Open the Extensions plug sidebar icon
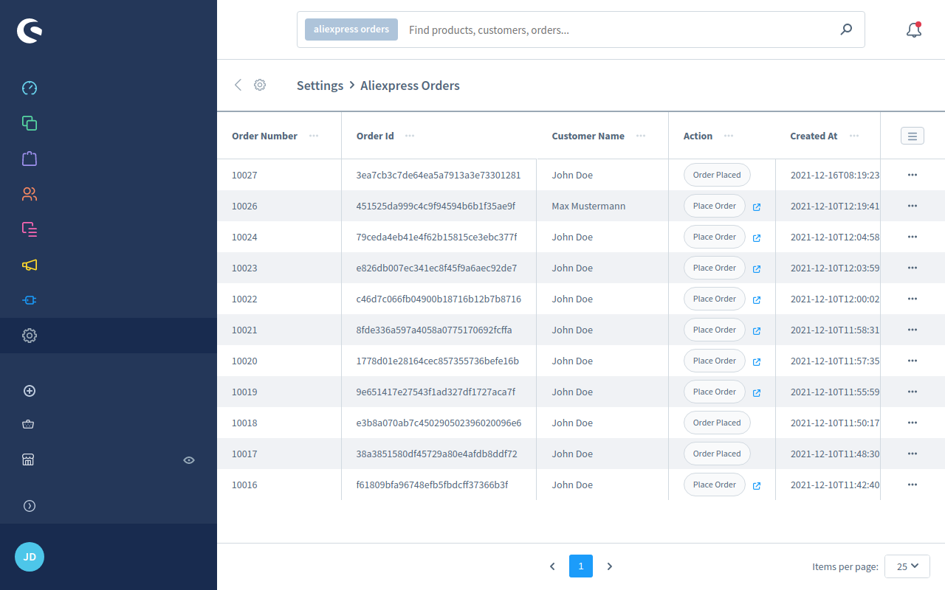This screenshot has width=945, height=590. pos(30,300)
